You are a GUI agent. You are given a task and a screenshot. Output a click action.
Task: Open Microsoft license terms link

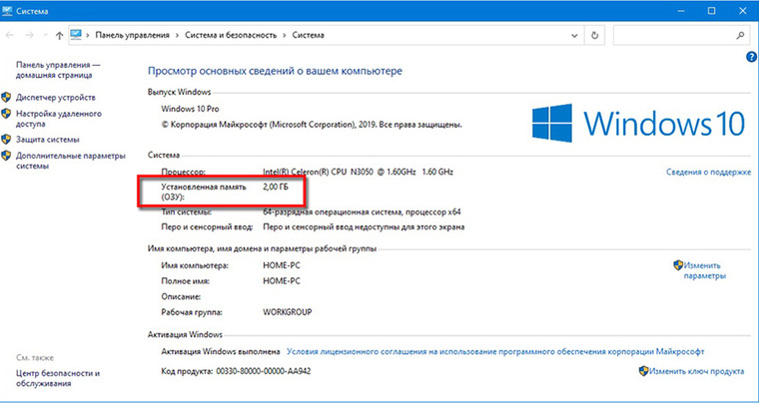pyautogui.click(x=495, y=351)
